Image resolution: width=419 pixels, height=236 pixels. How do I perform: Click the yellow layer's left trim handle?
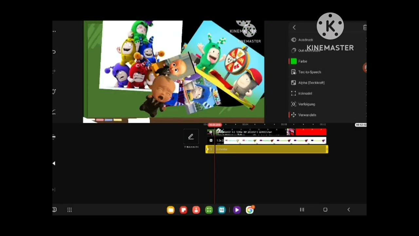[x=207, y=149]
